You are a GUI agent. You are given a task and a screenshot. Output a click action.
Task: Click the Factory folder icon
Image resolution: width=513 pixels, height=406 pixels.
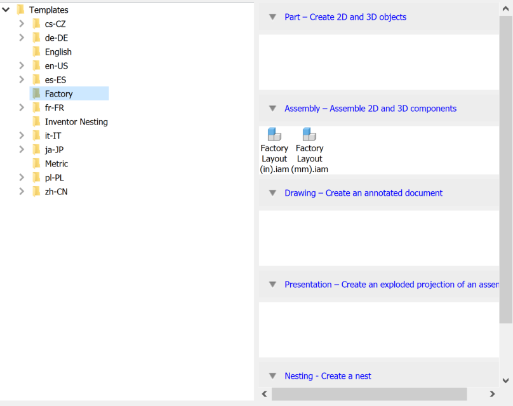pyautogui.click(x=36, y=94)
